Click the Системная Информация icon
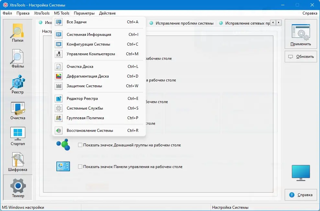The width and height of the screenshot is (320, 211). (59, 35)
